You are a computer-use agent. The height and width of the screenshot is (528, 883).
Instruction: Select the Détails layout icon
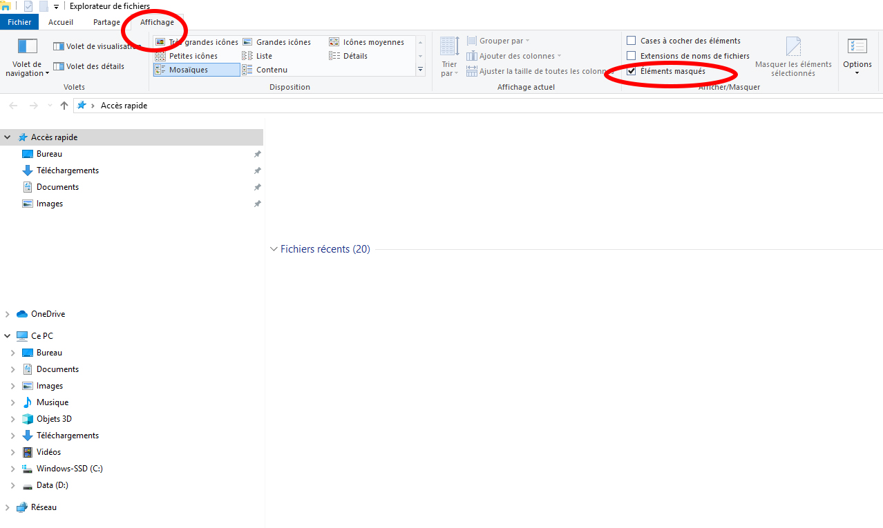tap(335, 56)
